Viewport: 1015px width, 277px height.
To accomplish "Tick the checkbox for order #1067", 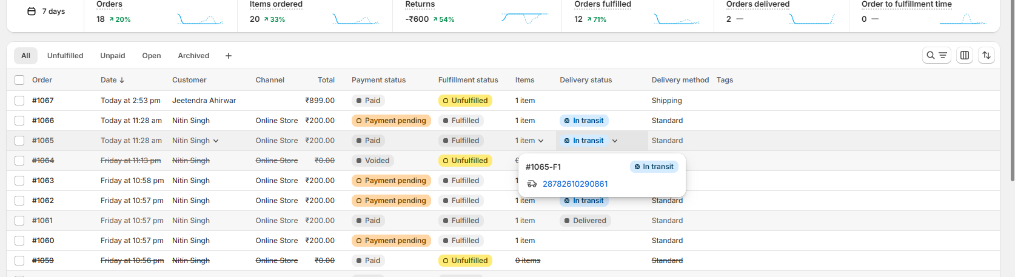I will point(19,101).
